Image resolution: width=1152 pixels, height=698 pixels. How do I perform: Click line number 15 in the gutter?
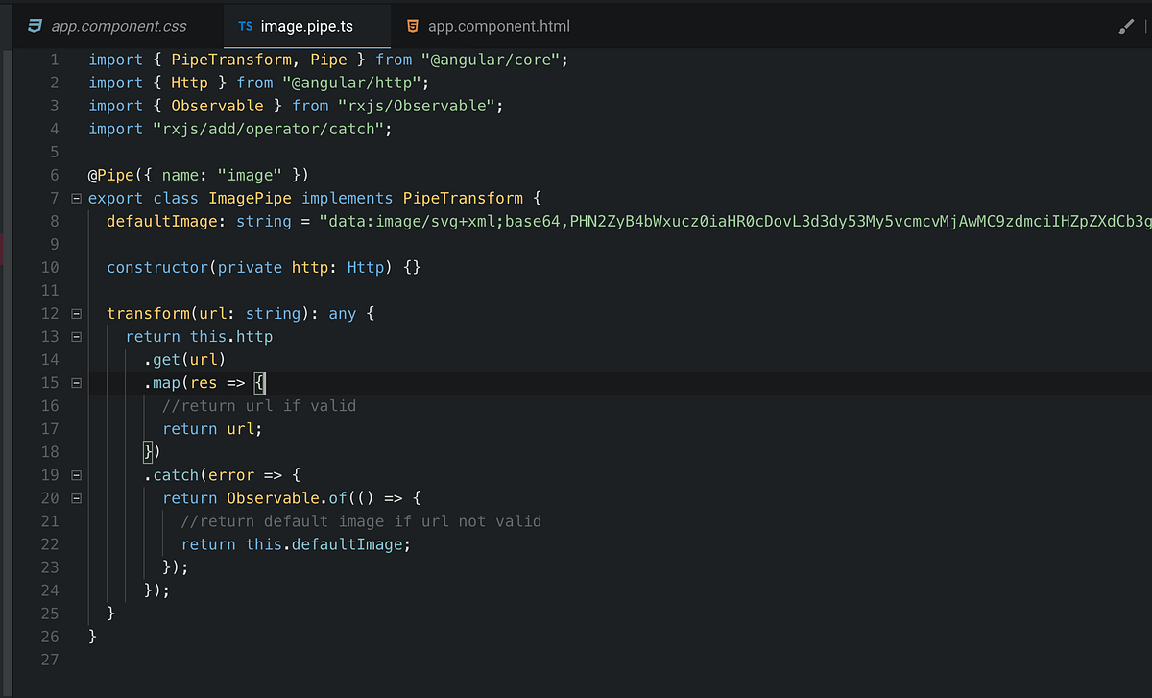(50, 382)
